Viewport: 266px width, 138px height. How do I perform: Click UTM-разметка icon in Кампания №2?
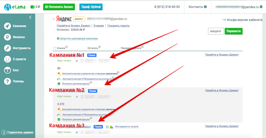coord(59,115)
